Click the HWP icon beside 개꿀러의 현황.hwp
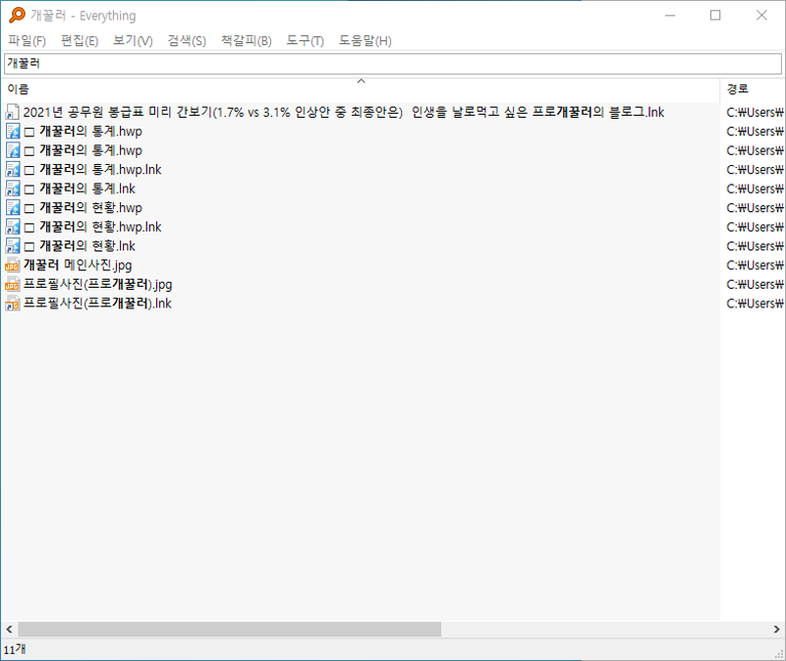 coord(12,207)
